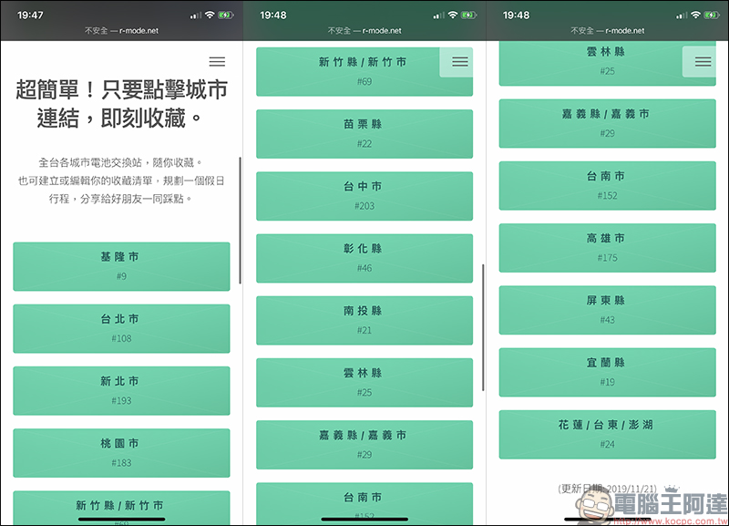
Task: Select 苗栗縣 #22 button
Action: 364,134
